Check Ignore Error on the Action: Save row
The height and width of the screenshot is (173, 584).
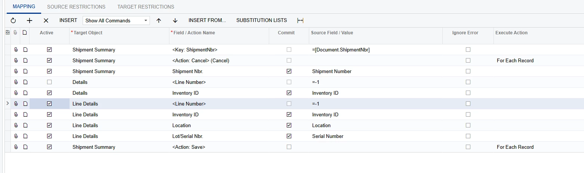click(x=468, y=147)
